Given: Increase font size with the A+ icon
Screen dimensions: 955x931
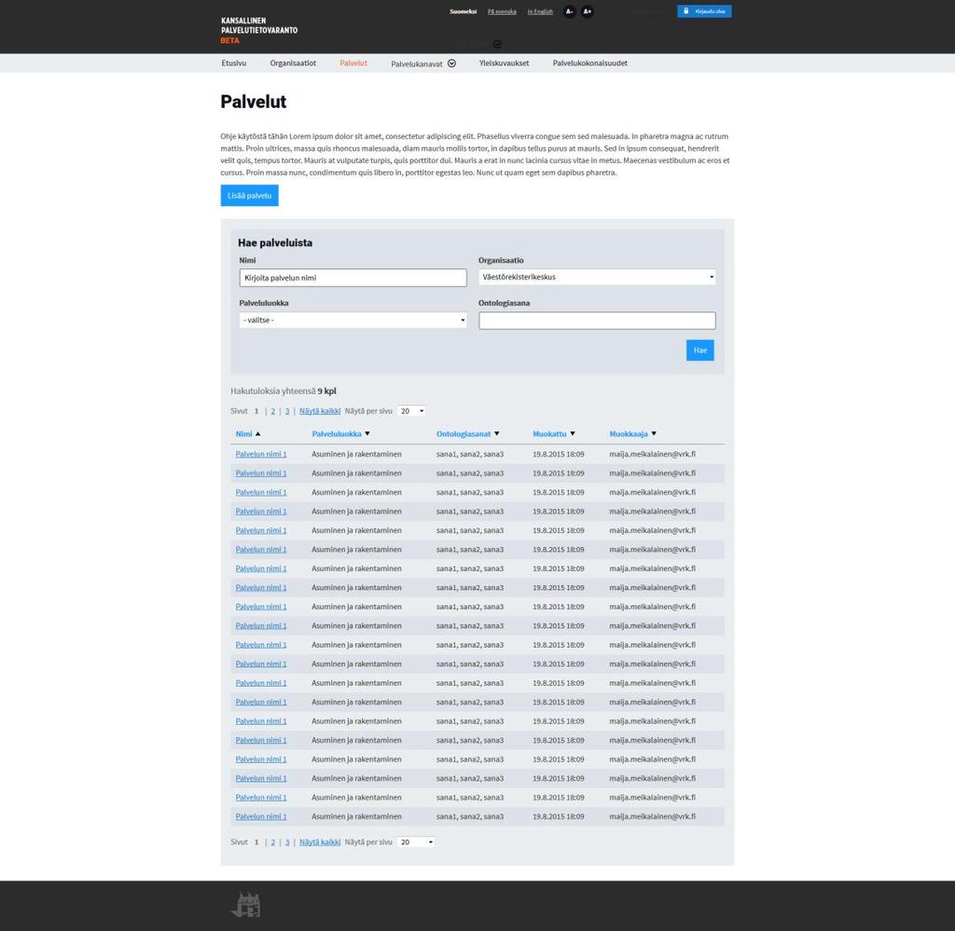Looking at the screenshot, I should (x=588, y=11).
